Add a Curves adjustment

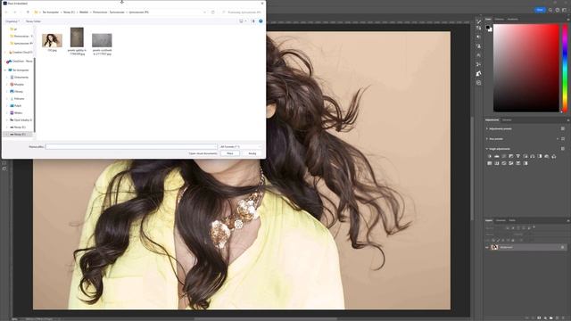point(503,156)
